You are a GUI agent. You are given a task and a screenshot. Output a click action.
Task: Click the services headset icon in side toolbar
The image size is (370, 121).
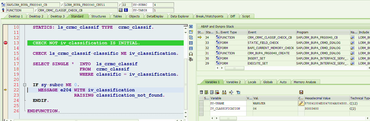click(x=191, y=54)
